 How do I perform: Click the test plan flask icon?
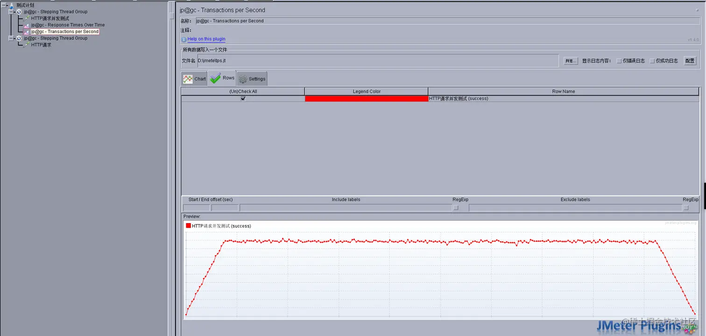coord(12,5)
